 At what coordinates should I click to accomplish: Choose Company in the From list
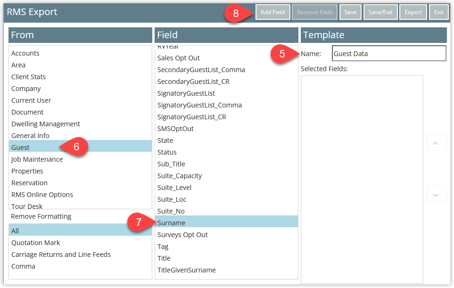(80, 89)
